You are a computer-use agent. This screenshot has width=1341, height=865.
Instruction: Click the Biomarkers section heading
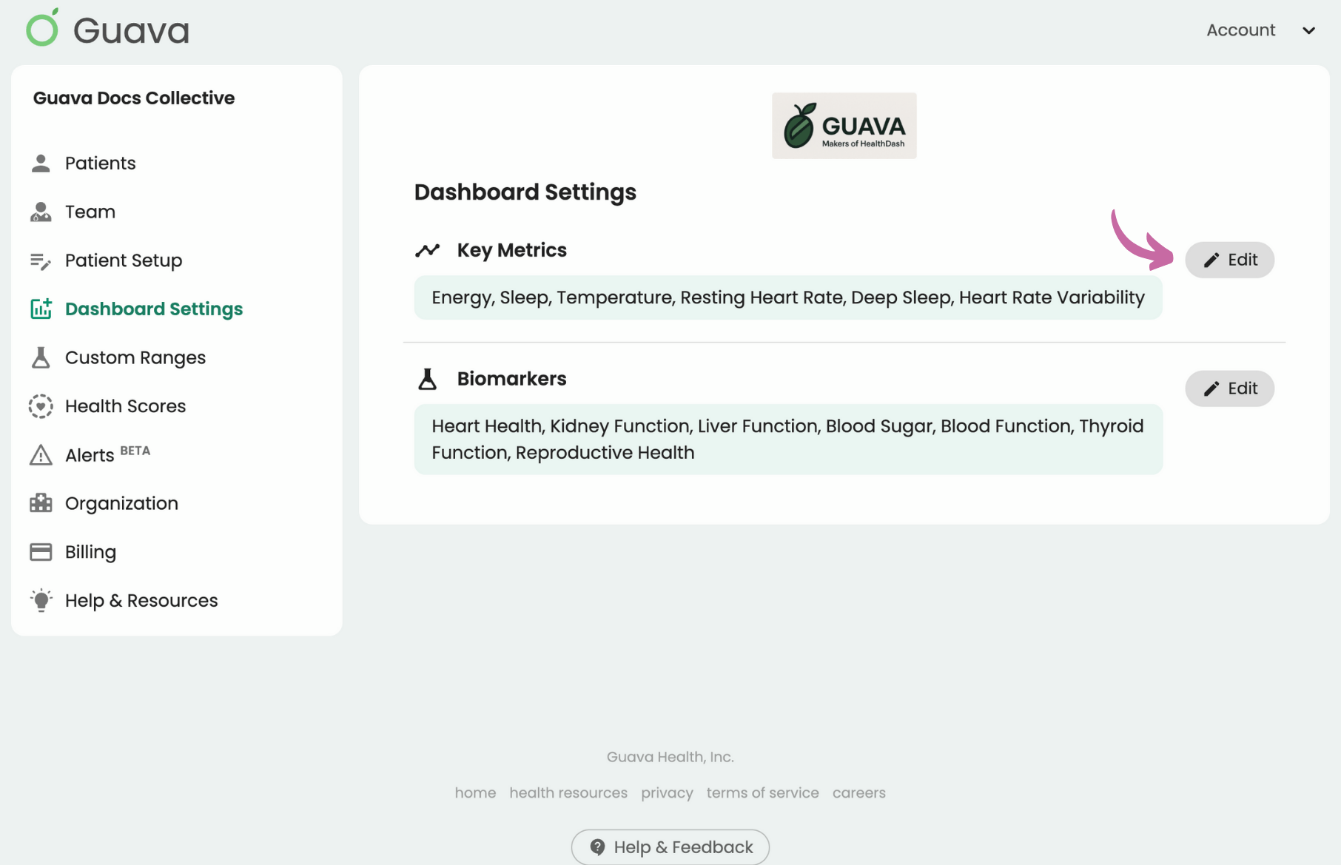point(511,379)
